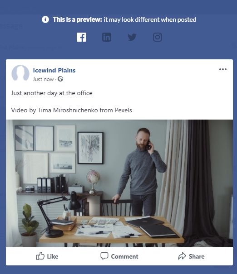237x274 pixels.
Task: Click the speech bubble comment icon
Action: (x=104, y=256)
